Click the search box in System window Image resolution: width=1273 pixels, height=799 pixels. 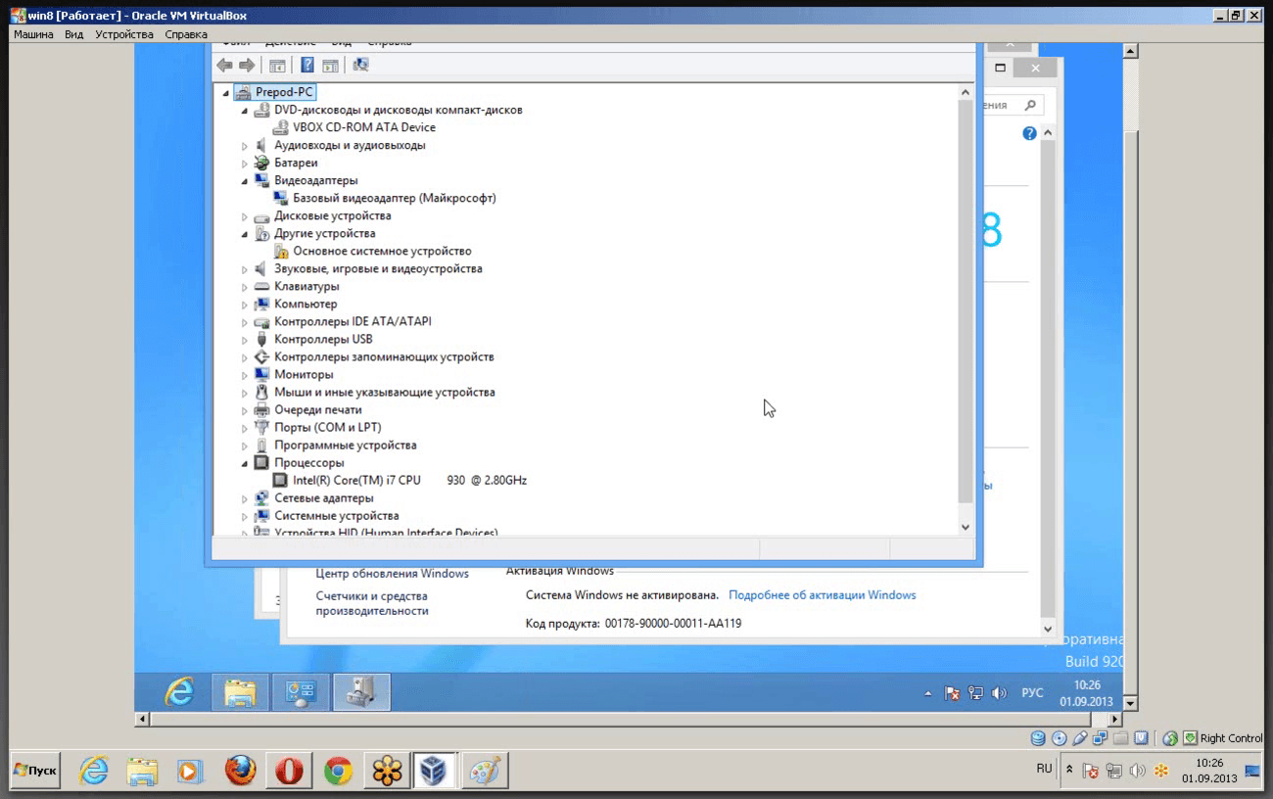pyautogui.click(x=1012, y=105)
